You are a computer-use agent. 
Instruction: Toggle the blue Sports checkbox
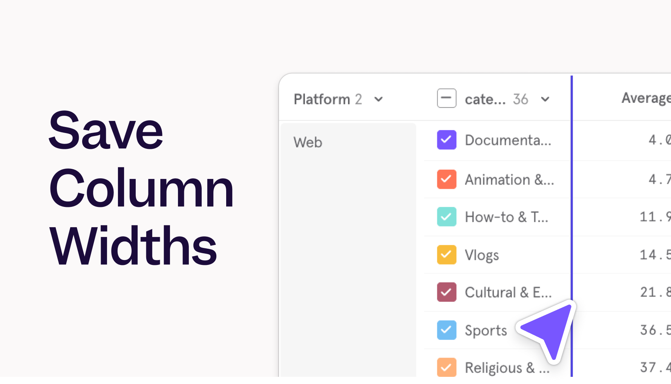coord(446,330)
